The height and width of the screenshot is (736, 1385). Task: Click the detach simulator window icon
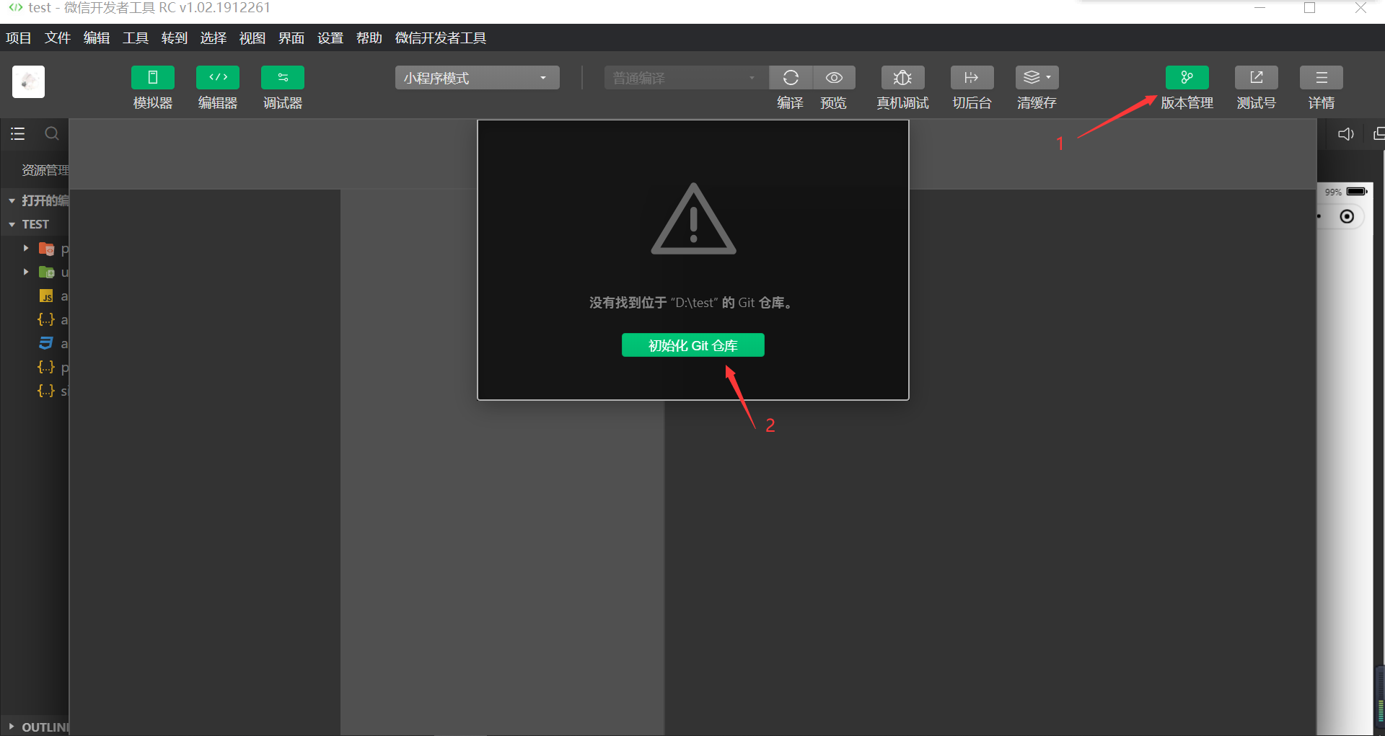(x=1379, y=134)
